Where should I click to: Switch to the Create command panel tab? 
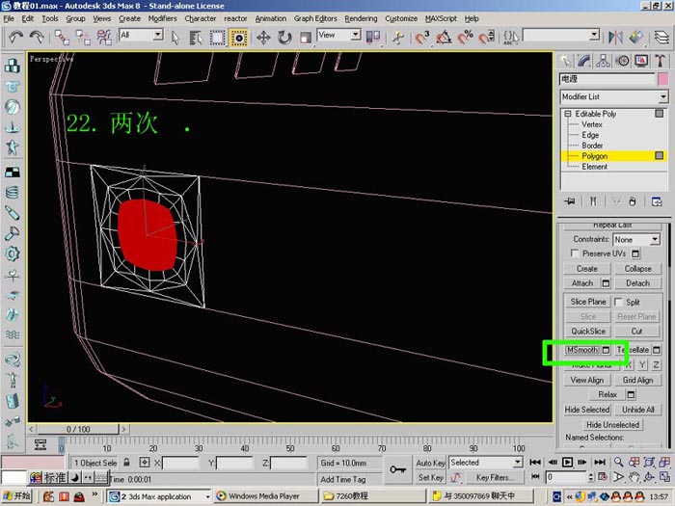point(566,61)
